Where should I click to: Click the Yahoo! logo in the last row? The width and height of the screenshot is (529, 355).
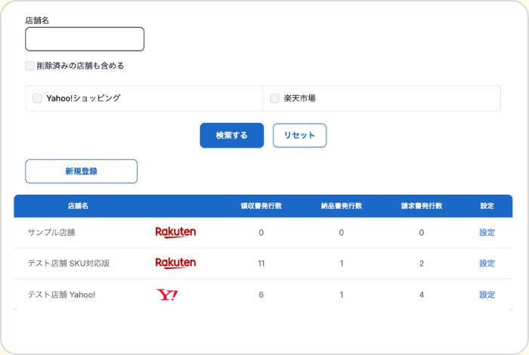pyautogui.click(x=167, y=295)
